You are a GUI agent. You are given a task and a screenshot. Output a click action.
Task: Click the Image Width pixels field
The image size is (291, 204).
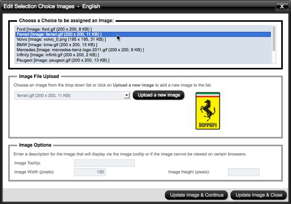(x=89, y=172)
